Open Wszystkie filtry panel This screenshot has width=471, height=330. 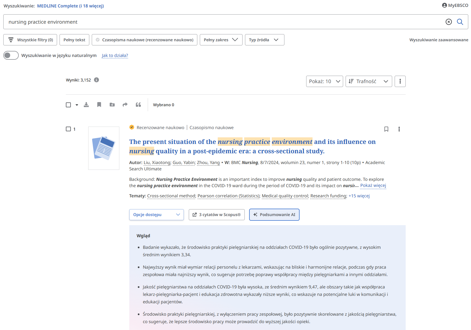click(x=30, y=40)
